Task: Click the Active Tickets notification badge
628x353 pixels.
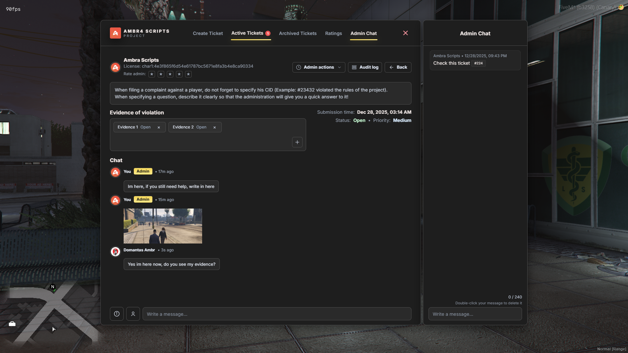Action: pos(268,33)
